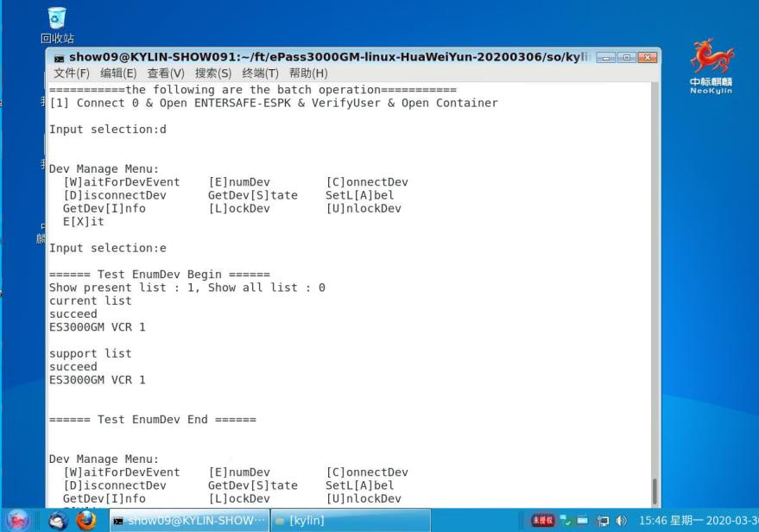Open the 终端(T) menu

261,73
